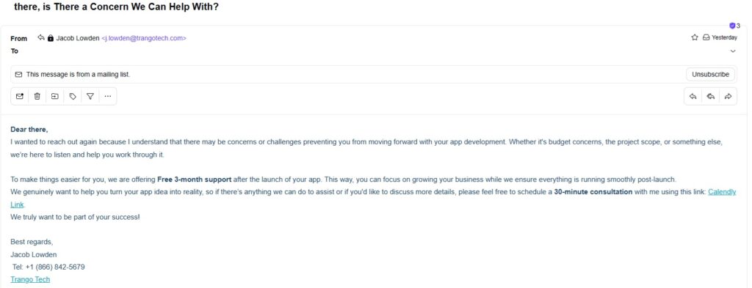
Task: Mark message as unread envelope icon
Action: point(20,96)
